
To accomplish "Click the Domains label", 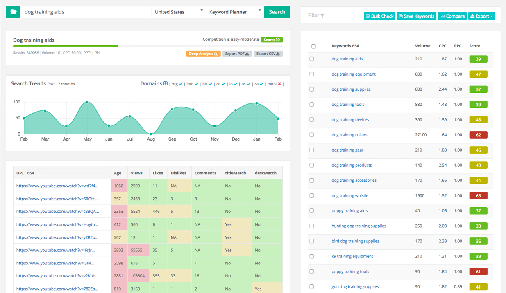I will (x=151, y=83).
